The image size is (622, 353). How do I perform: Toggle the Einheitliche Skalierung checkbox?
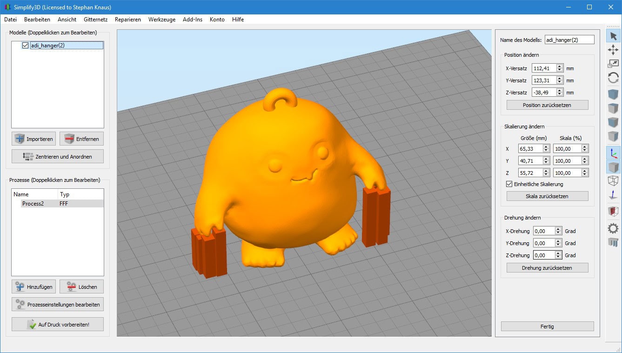[x=509, y=184]
